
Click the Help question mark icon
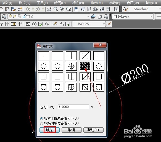116,9
